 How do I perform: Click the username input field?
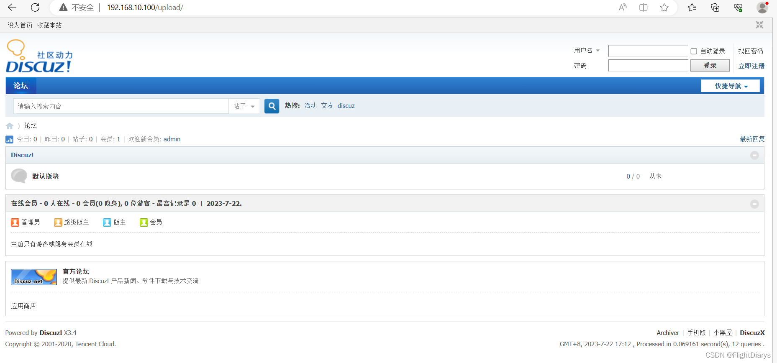[x=648, y=51]
